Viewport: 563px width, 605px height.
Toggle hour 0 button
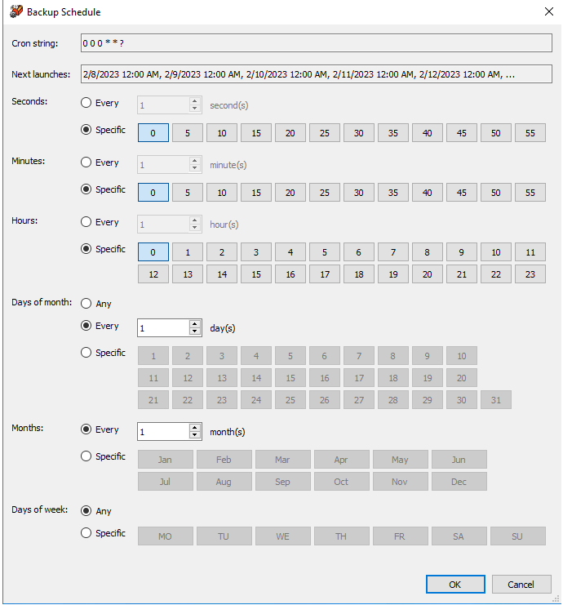coord(153,252)
